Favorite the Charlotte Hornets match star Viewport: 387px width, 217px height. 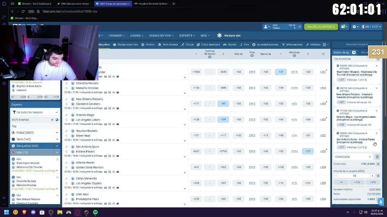point(66,88)
